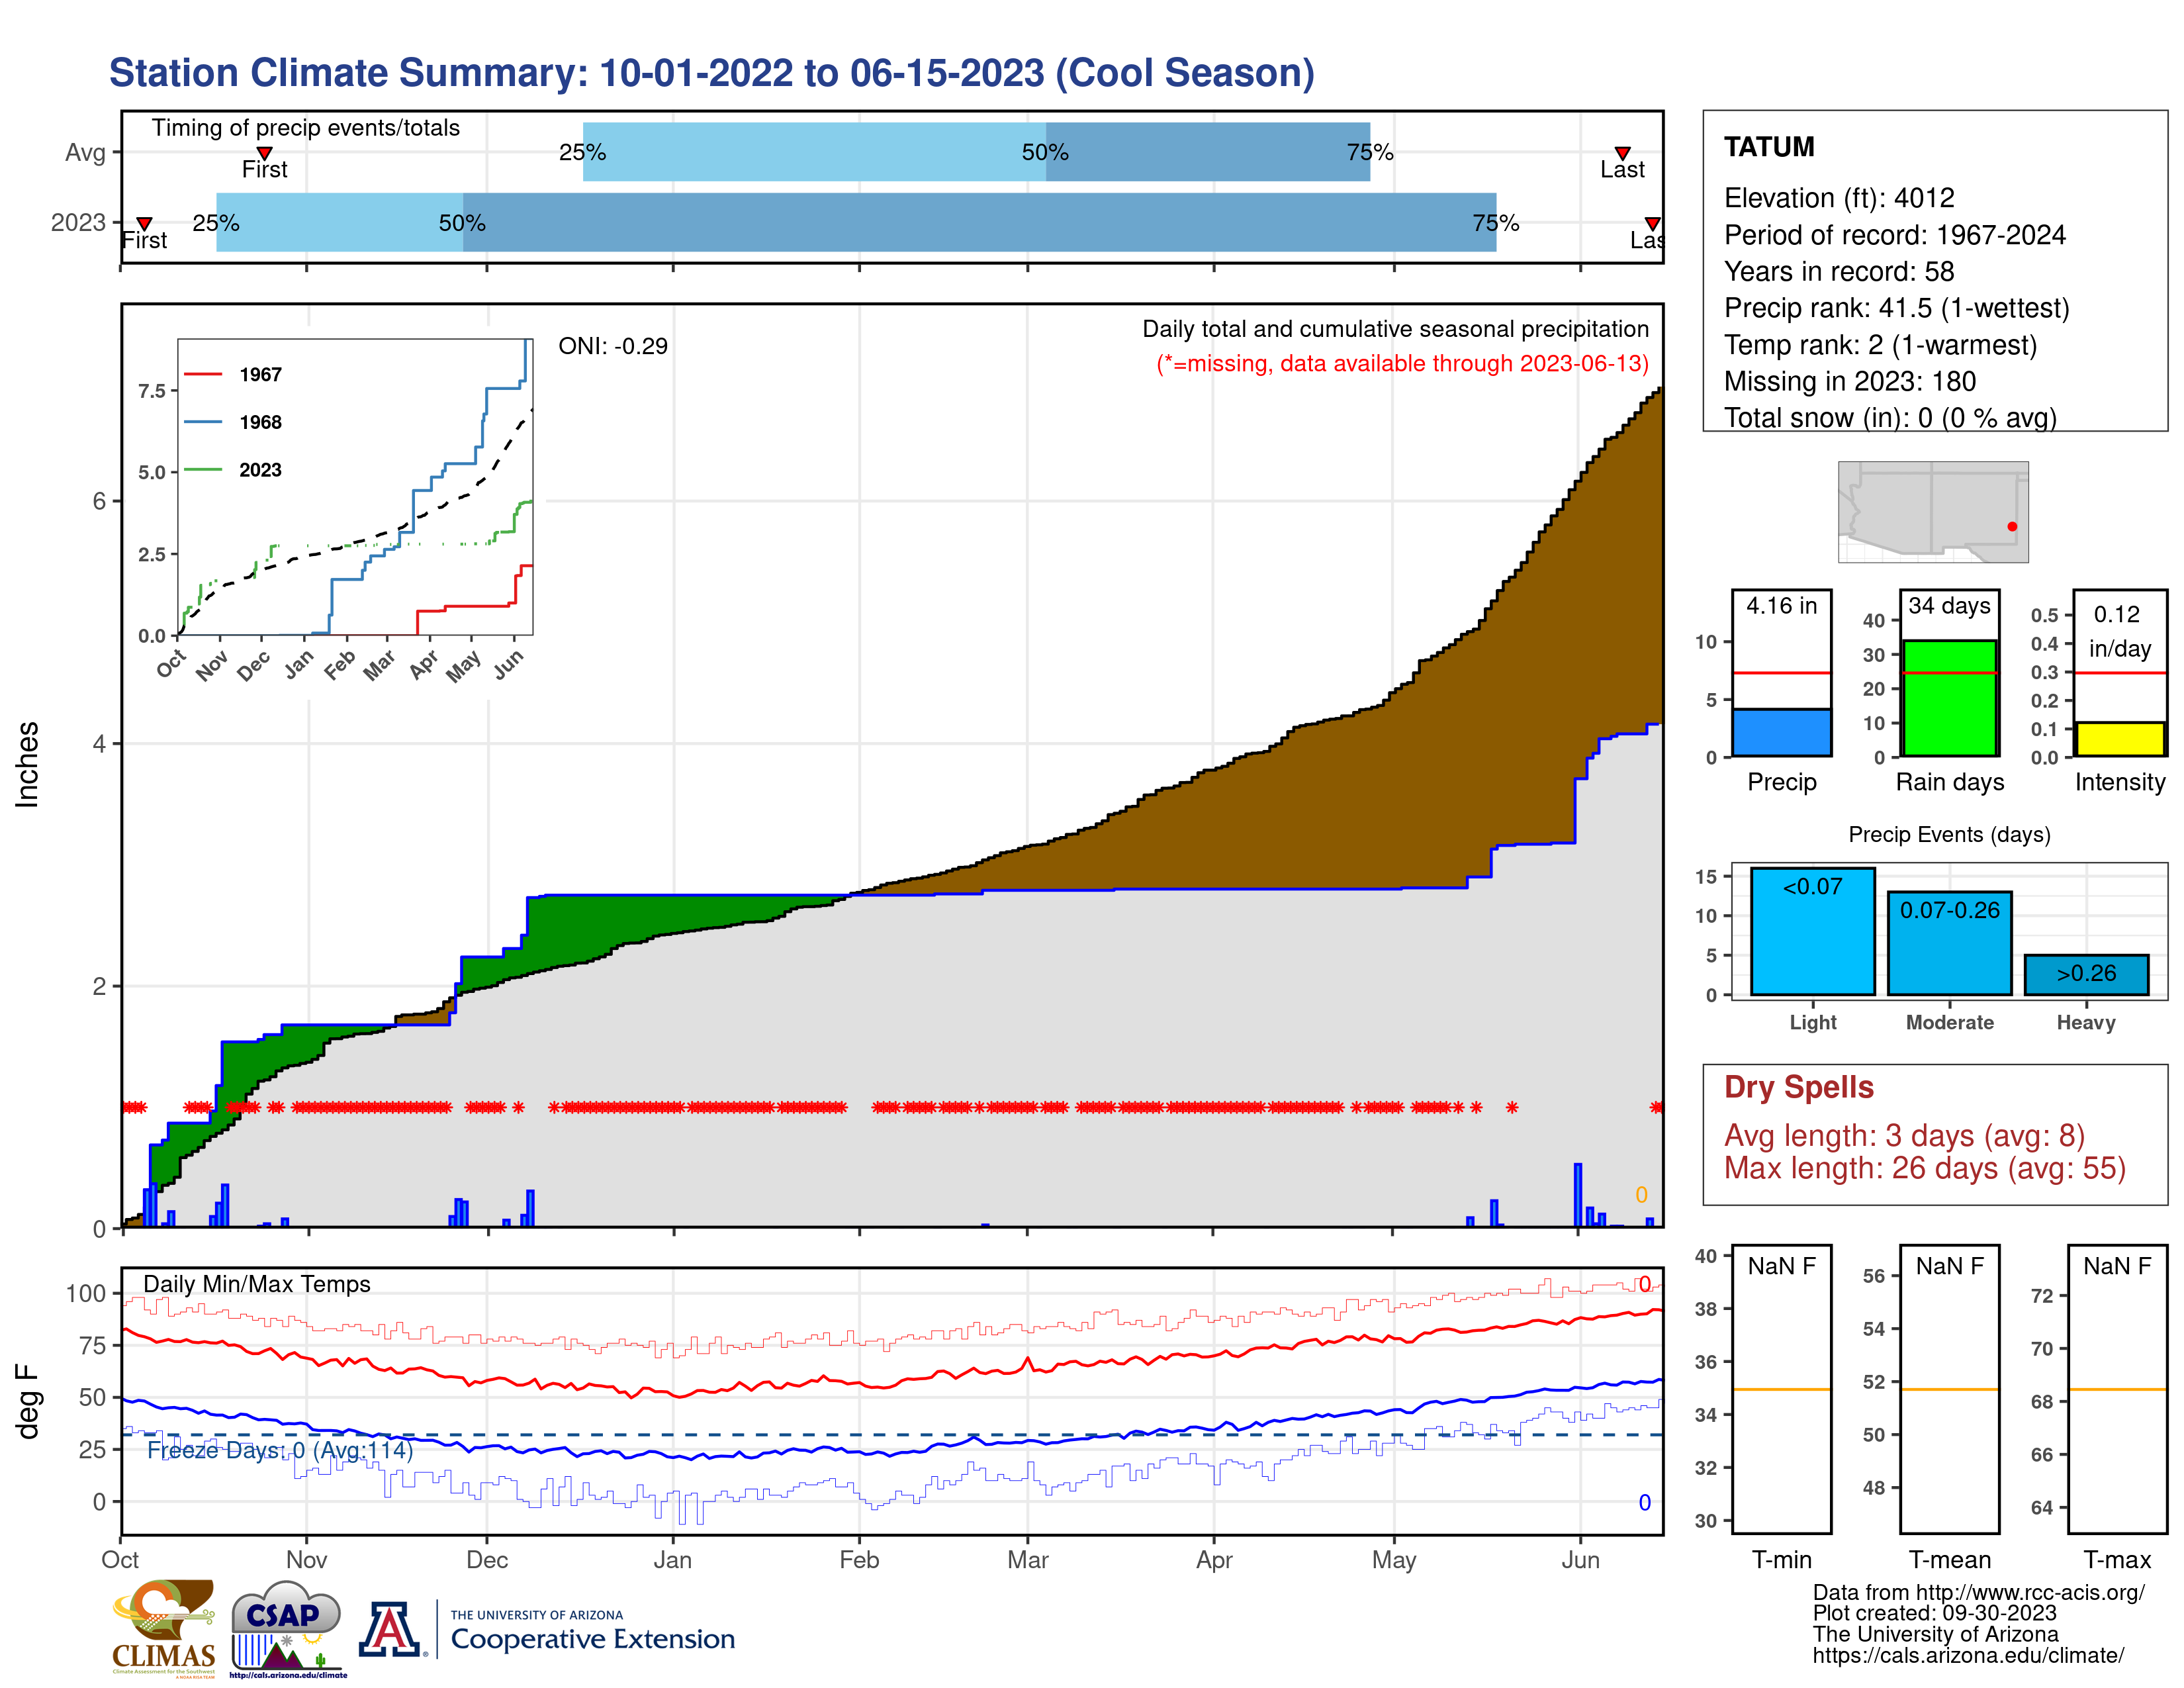Click the Freeze Days: 0 (Avg:114) label
This screenshot has height=1688, width=2184.
coord(280,1450)
